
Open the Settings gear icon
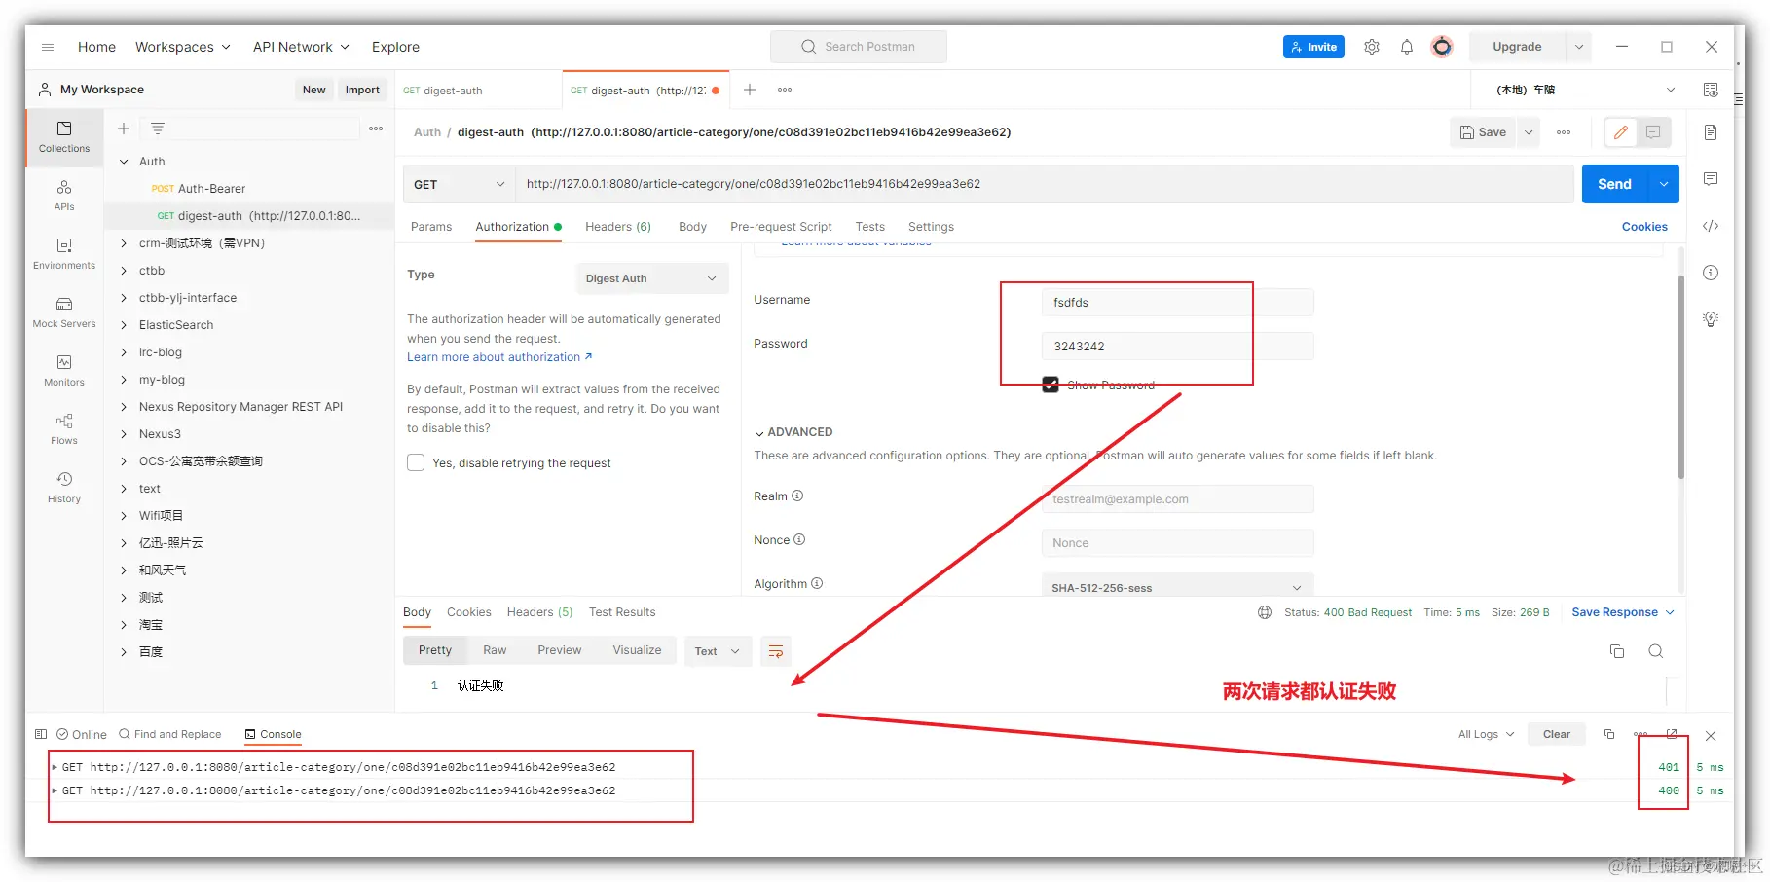(x=1372, y=47)
